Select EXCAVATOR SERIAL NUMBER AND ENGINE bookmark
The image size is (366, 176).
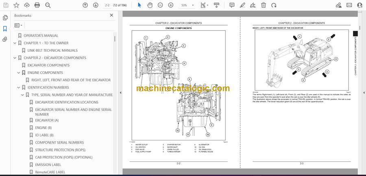[x=74, y=112]
